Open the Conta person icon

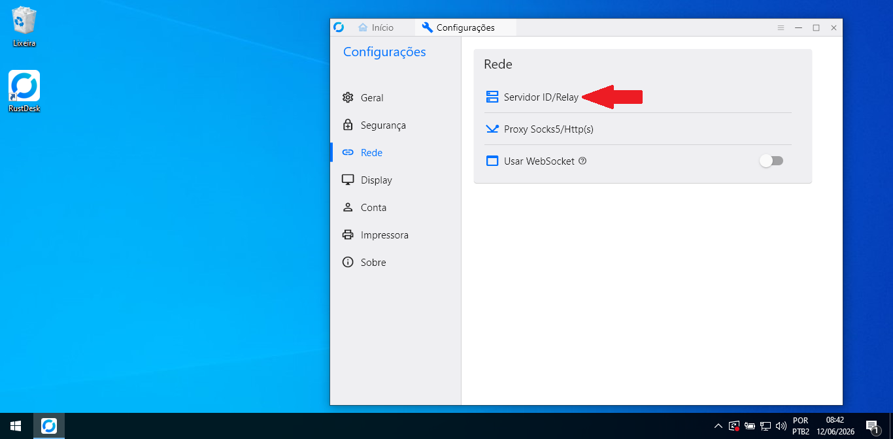tap(348, 207)
